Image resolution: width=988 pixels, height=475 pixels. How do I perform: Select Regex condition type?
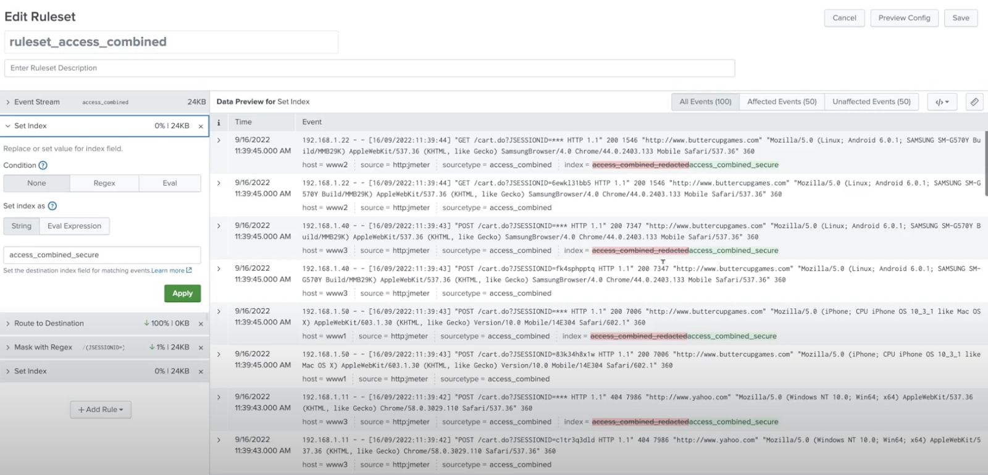click(x=104, y=183)
